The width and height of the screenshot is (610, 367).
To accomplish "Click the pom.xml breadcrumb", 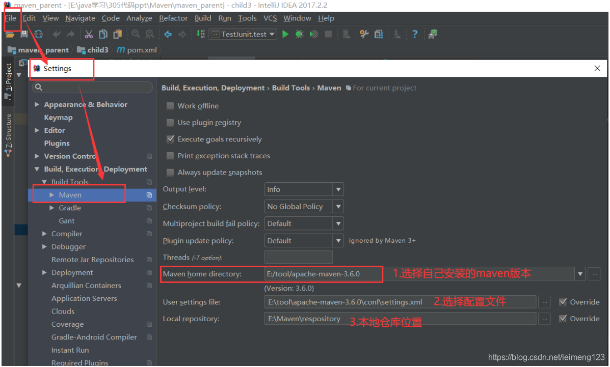I will [x=137, y=50].
